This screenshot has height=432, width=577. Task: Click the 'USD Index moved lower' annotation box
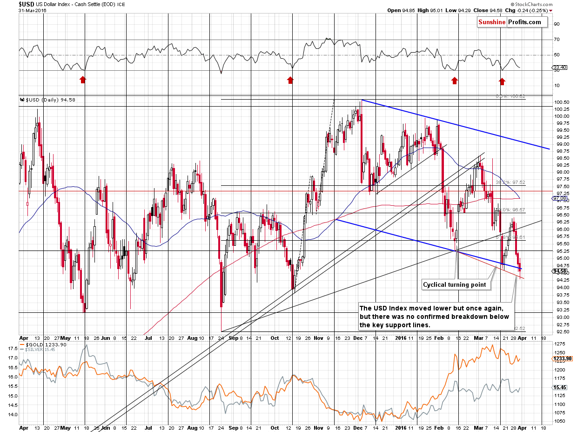click(436, 317)
